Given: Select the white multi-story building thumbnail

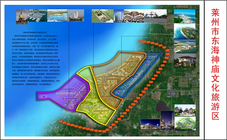Looking at the screenshot, I should [x=119, y=16].
